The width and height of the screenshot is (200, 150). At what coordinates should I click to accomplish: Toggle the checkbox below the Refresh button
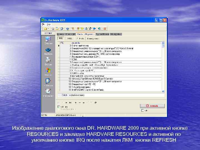point(142,111)
